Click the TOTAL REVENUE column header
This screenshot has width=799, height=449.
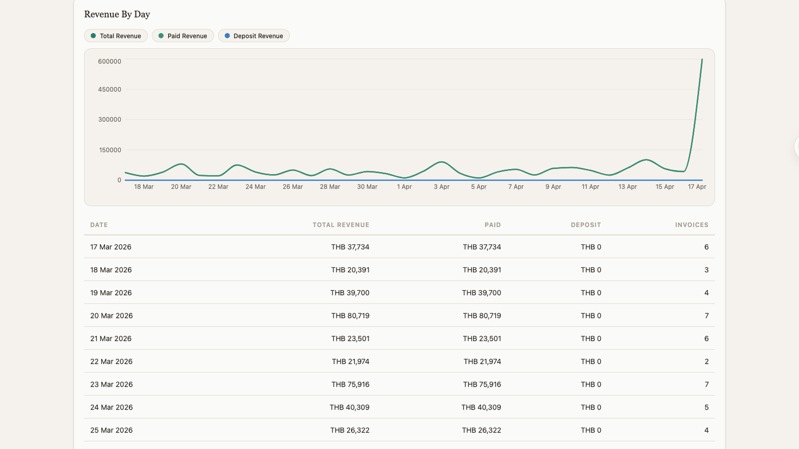click(x=341, y=225)
